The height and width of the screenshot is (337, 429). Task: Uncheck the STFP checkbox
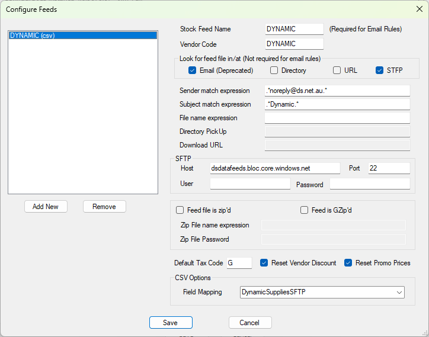tap(379, 70)
